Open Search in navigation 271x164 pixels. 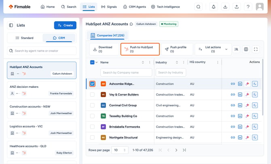click(69, 7)
